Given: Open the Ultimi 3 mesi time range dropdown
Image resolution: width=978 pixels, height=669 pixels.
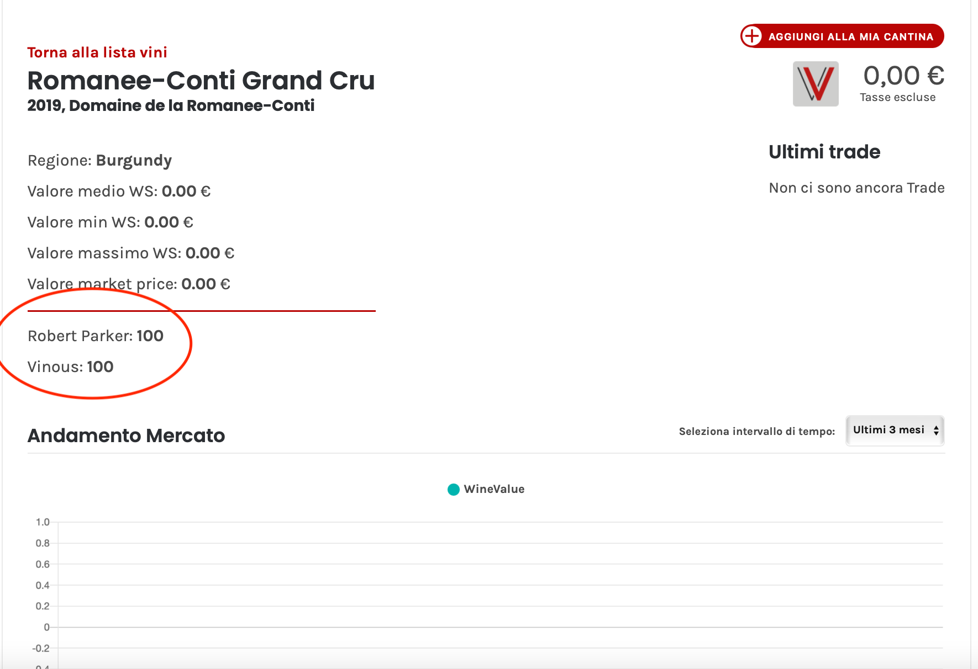Looking at the screenshot, I should point(895,430).
